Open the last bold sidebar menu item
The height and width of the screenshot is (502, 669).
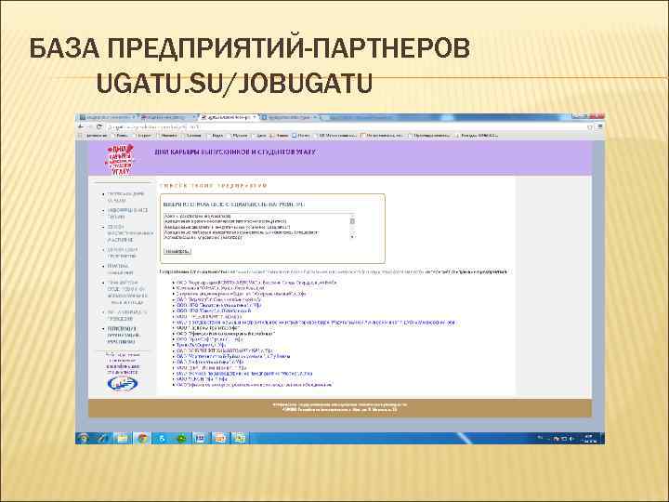click(x=122, y=336)
